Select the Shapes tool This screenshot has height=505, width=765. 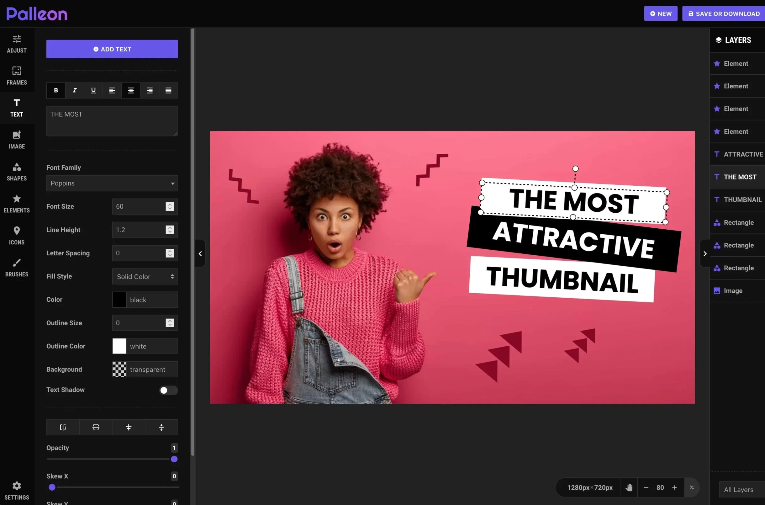17,172
